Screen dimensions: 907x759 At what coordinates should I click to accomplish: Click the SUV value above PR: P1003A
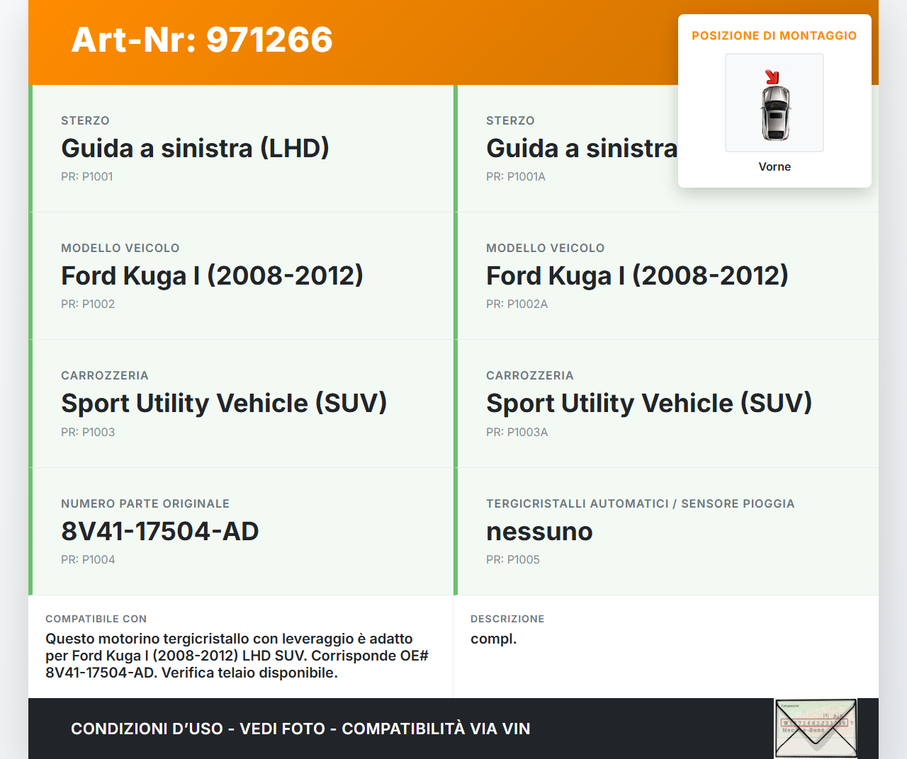pos(648,403)
